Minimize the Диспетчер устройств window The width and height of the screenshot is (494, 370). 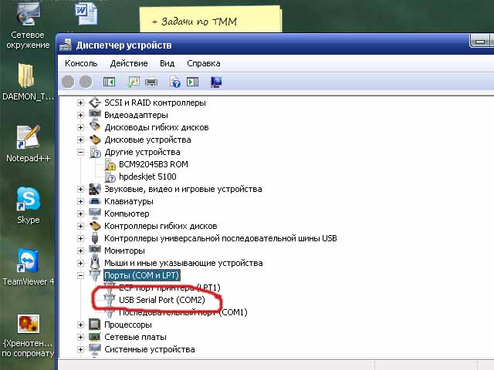480,41
